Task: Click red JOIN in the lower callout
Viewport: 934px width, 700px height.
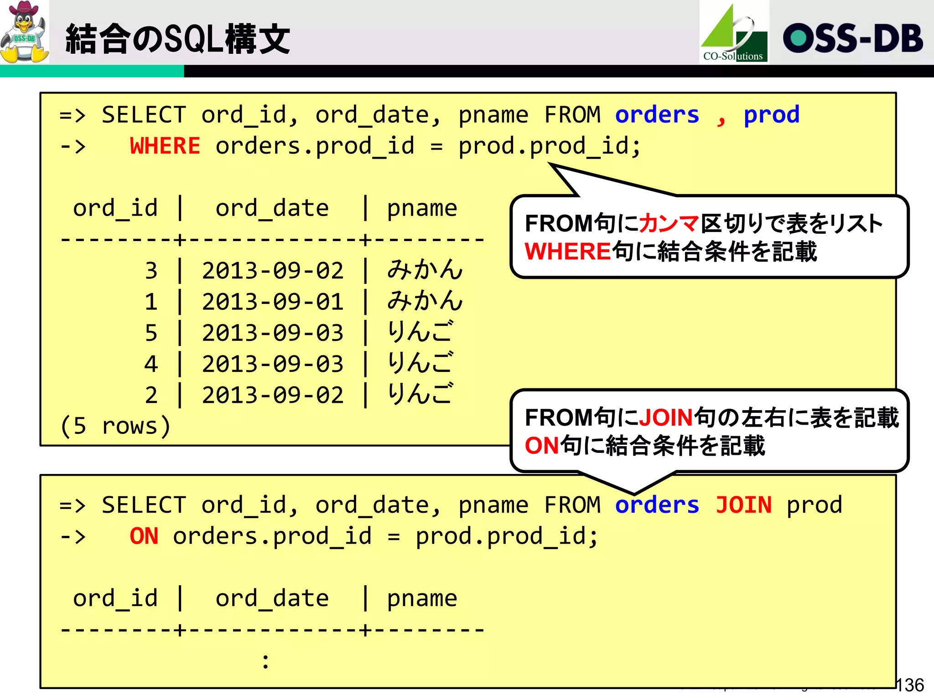Action: point(666,418)
